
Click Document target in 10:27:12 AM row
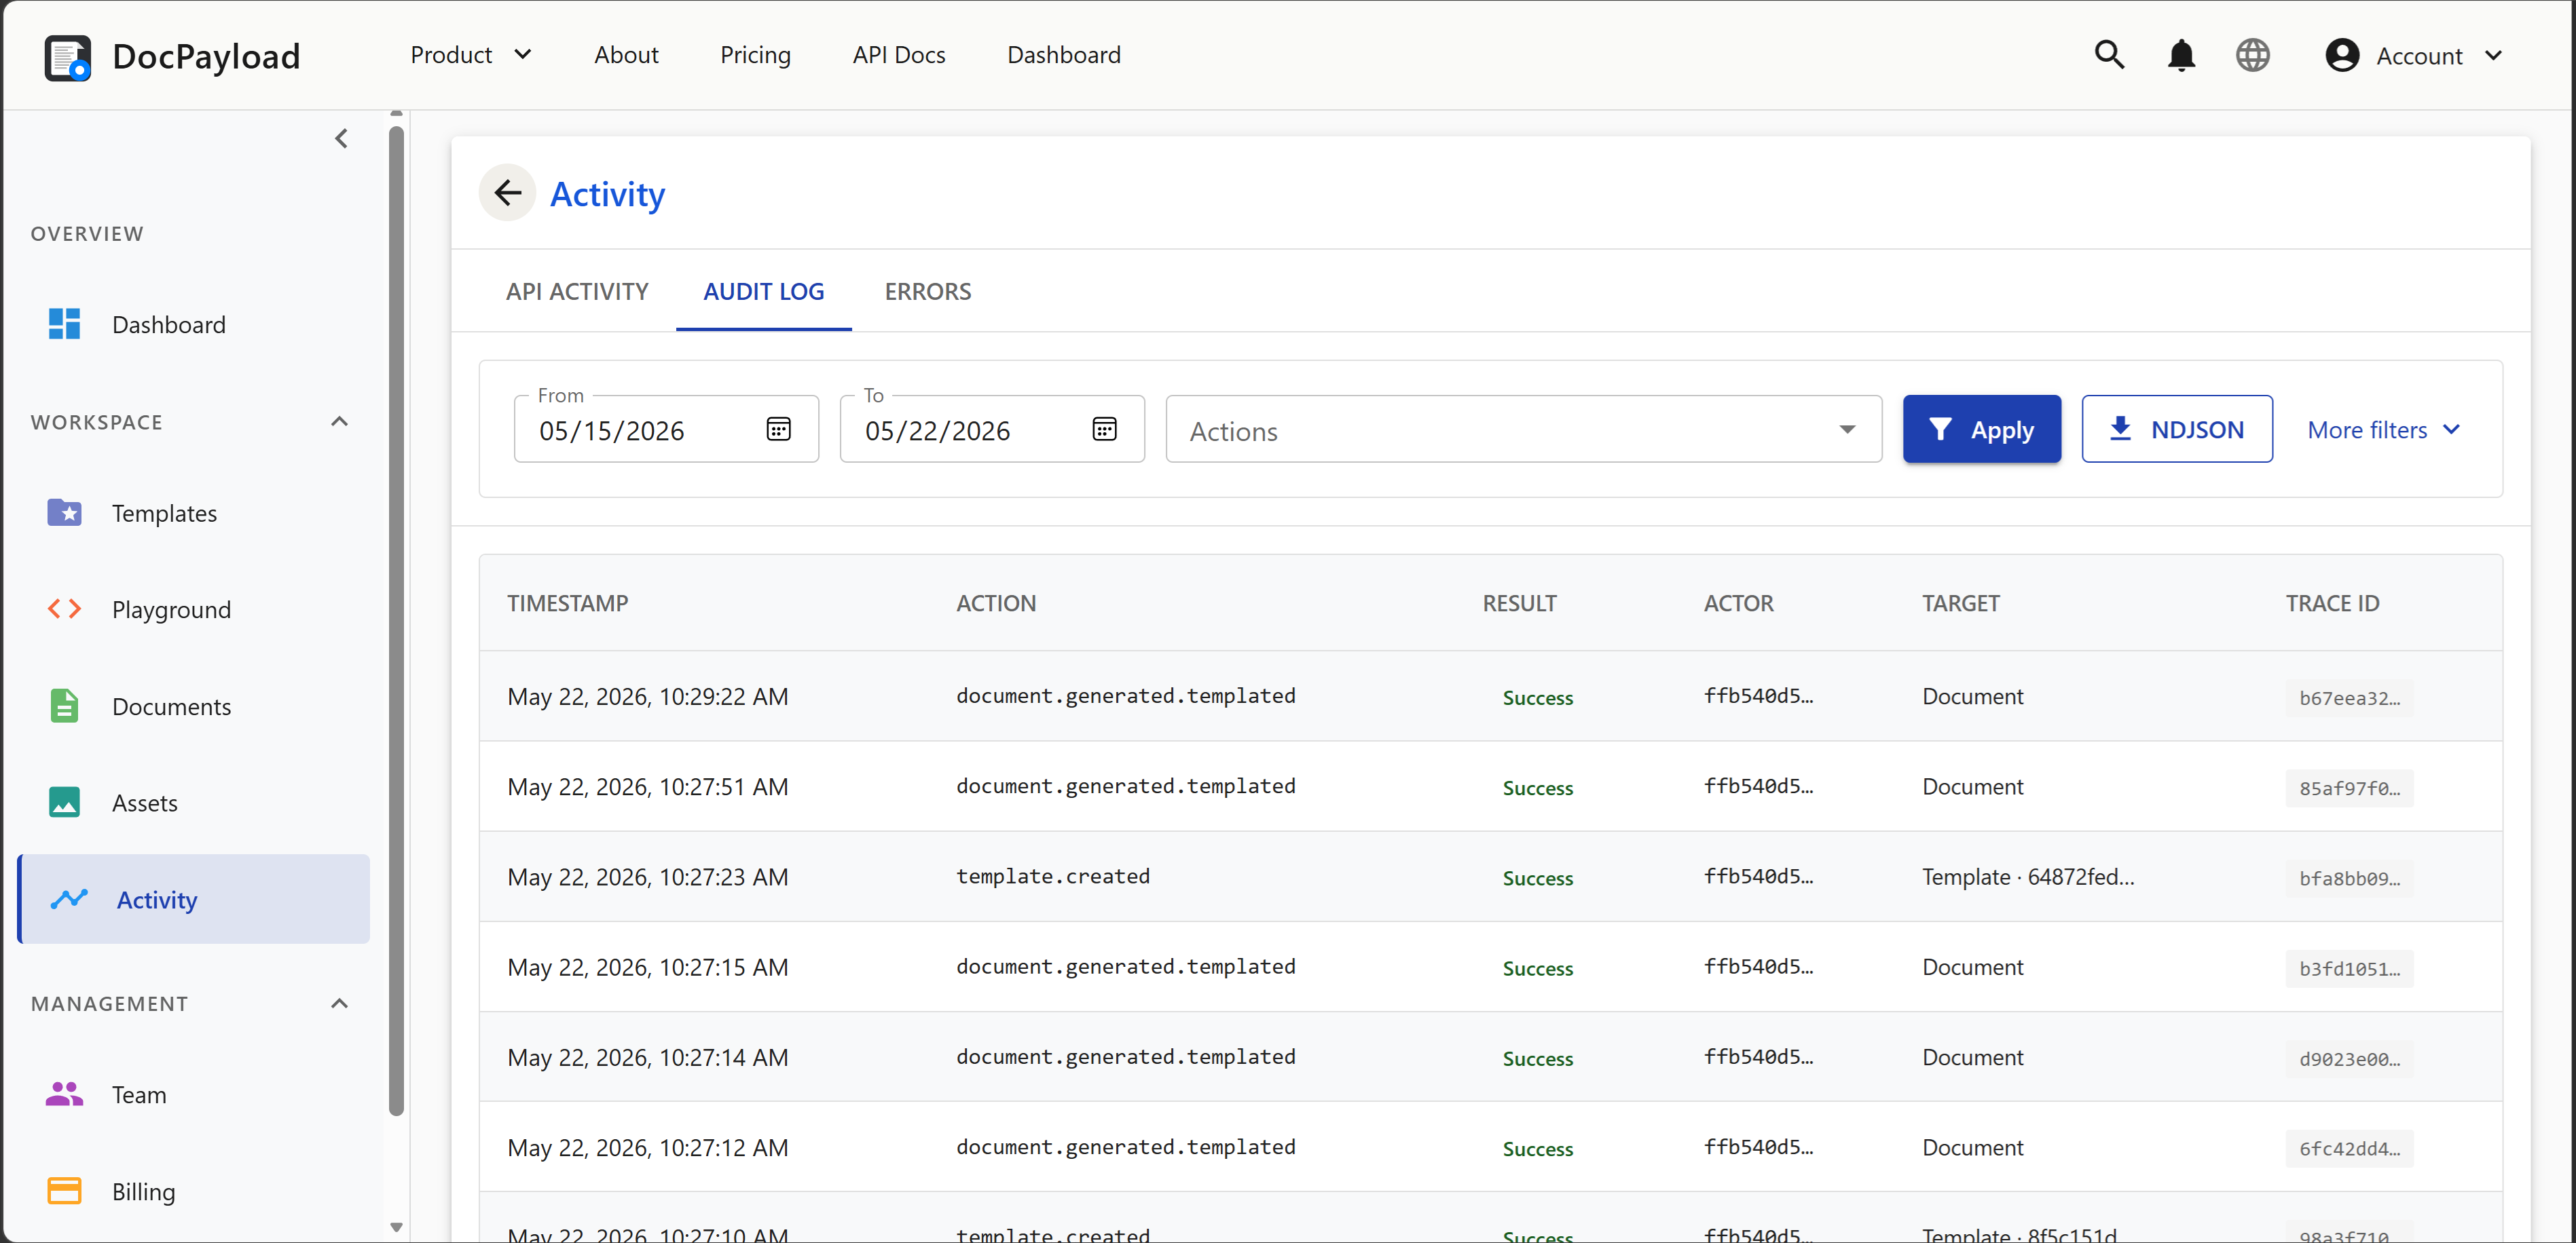pos(1972,1147)
